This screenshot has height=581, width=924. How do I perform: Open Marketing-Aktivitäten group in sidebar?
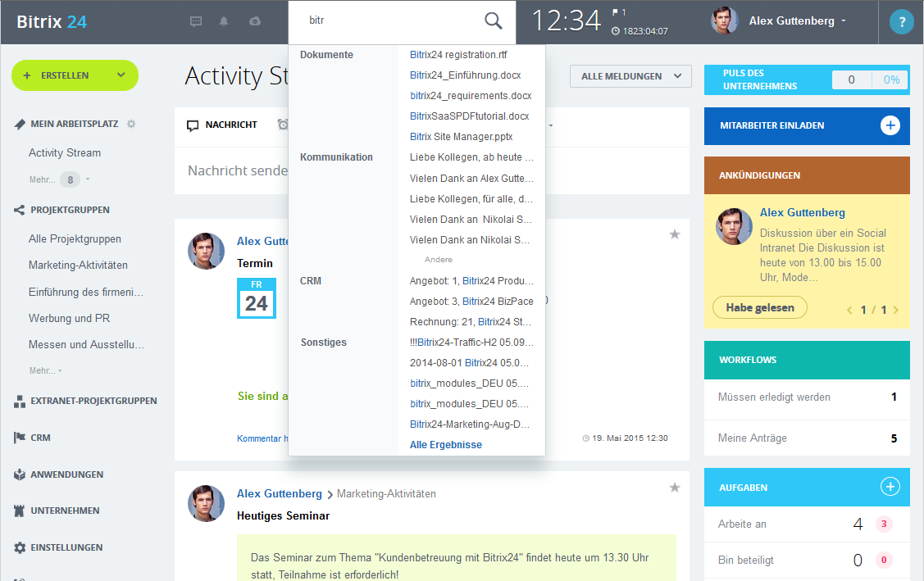point(78,266)
